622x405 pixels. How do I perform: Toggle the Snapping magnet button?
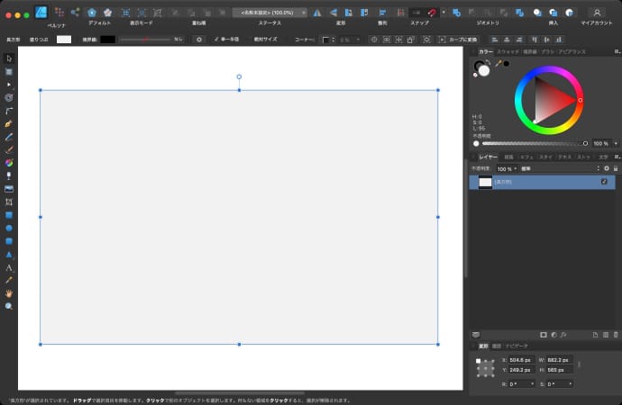pyautogui.click(x=432, y=13)
